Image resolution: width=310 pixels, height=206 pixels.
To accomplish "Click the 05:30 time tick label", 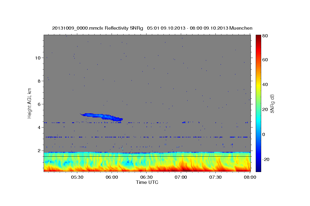I will click(x=77, y=177).
